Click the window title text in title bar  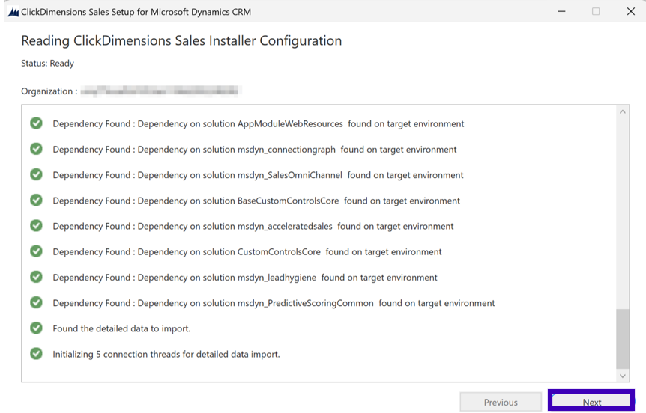(136, 12)
